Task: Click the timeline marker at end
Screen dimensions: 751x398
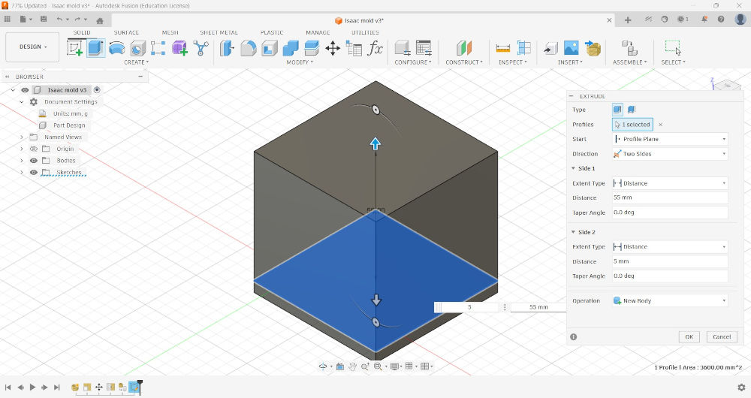Action: [x=140, y=386]
